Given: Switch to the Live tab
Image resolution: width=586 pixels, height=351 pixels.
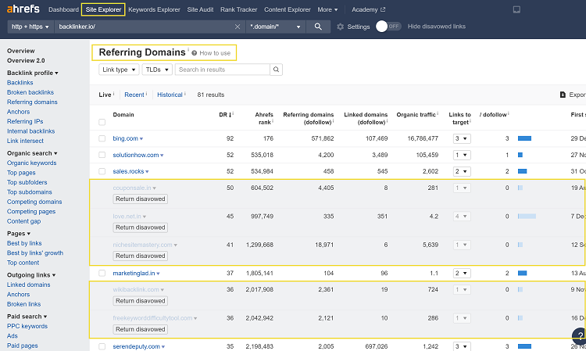Looking at the screenshot, I should coord(105,95).
